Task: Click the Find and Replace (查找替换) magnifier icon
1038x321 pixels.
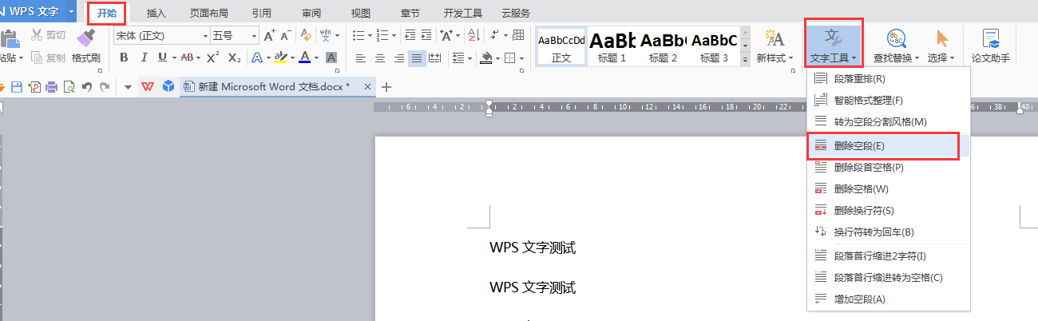Action: (896, 38)
